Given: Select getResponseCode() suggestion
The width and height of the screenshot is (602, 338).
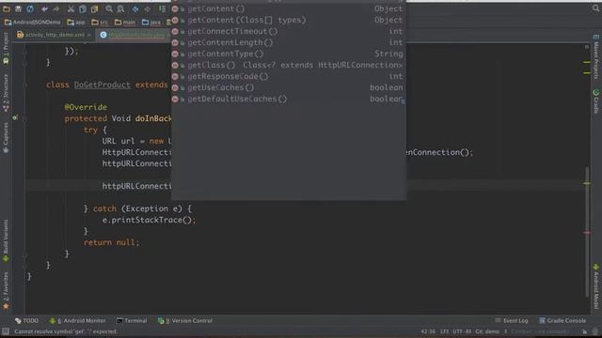Looking at the screenshot, I should pyautogui.click(x=289, y=76).
